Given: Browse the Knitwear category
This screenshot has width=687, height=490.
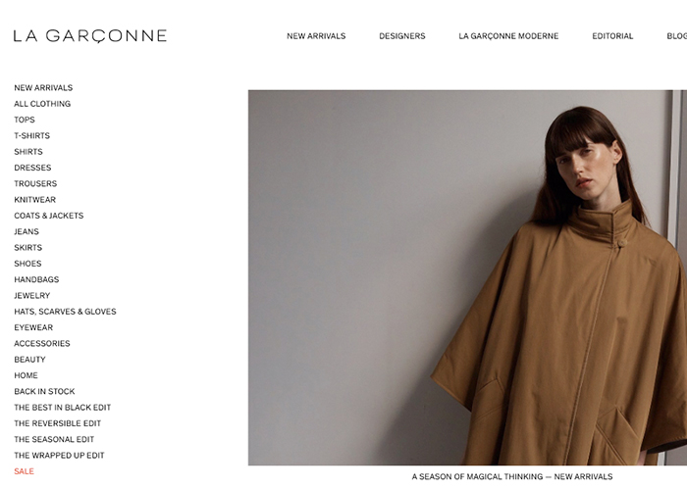Looking at the screenshot, I should coord(34,200).
